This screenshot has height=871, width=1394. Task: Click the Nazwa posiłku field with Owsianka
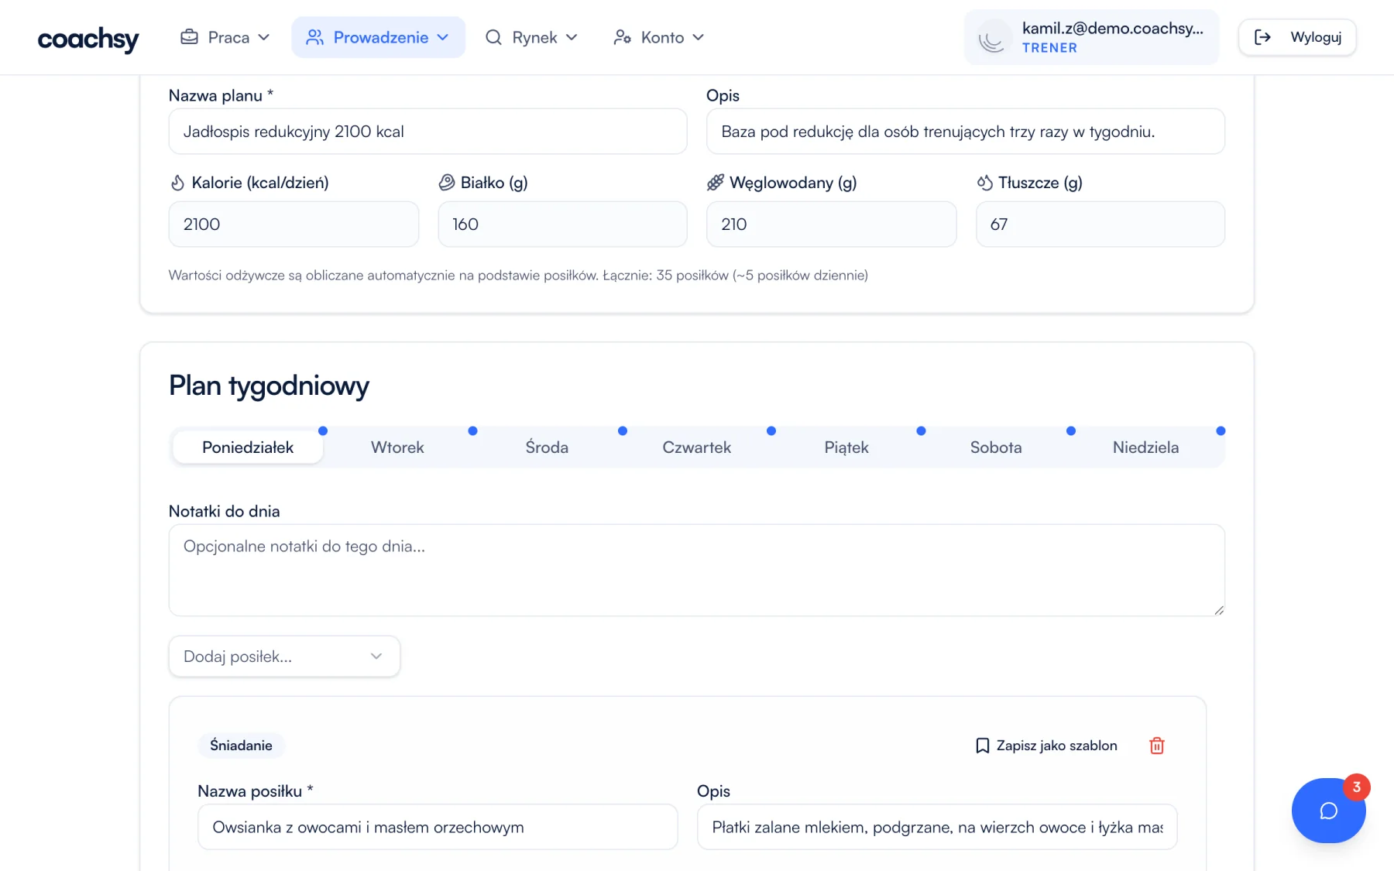coord(438,827)
